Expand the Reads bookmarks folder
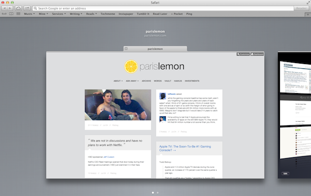311x196 pixels. tap(91, 14)
